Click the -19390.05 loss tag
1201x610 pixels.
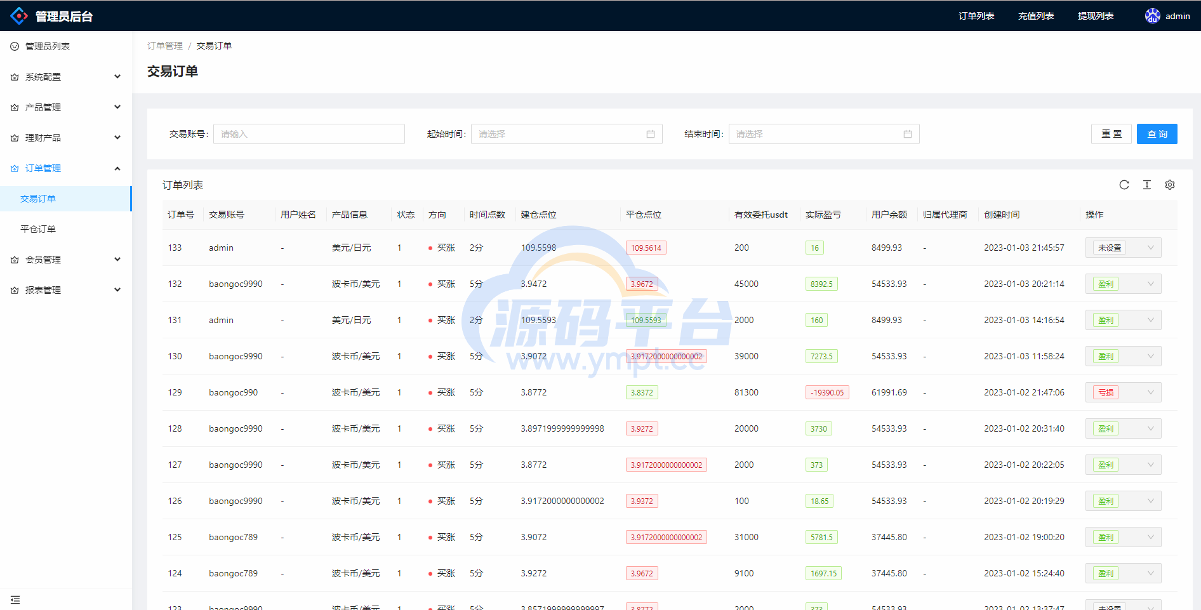[x=827, y=393]
